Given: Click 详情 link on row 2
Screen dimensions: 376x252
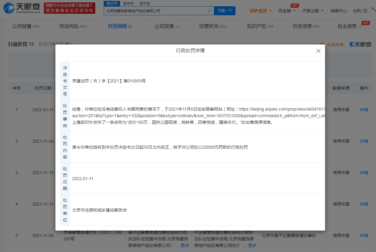Looking at the screenshot, I should pyautogui.click(x=363, y=141).
